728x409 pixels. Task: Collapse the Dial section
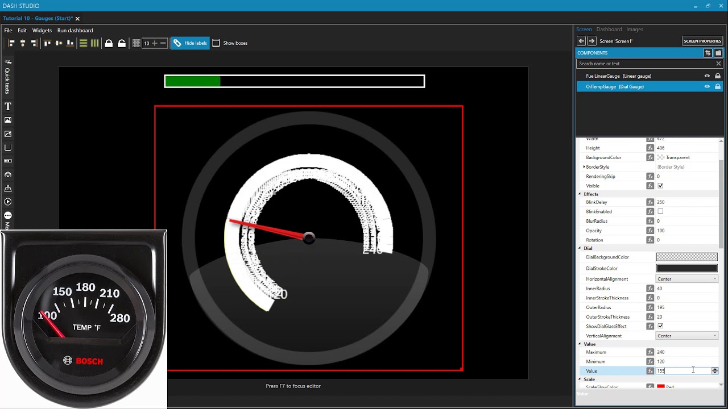[580, 248]
